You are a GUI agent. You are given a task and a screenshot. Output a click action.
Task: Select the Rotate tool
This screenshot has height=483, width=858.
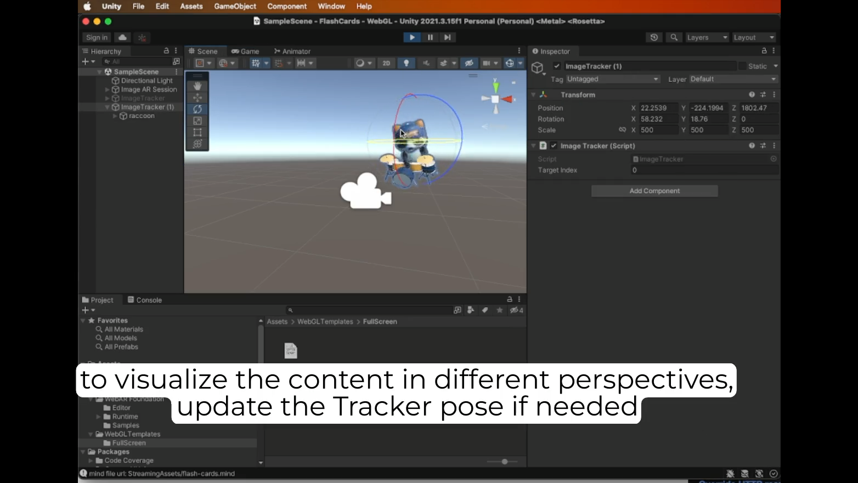[x=197, y=109]
